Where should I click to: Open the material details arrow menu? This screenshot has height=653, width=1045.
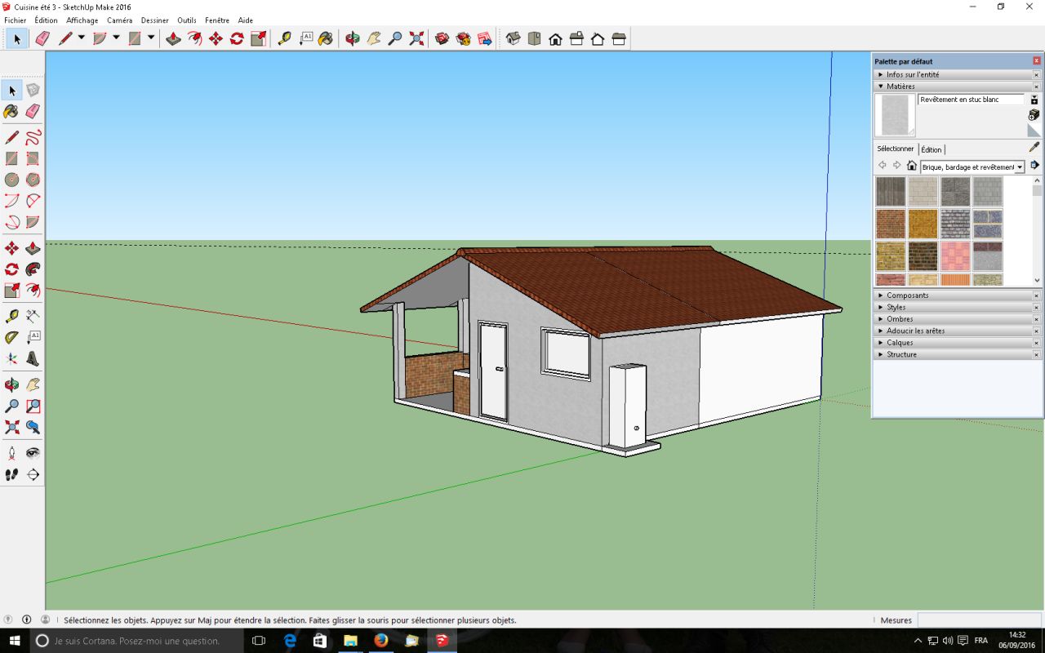pos(1034,166)
